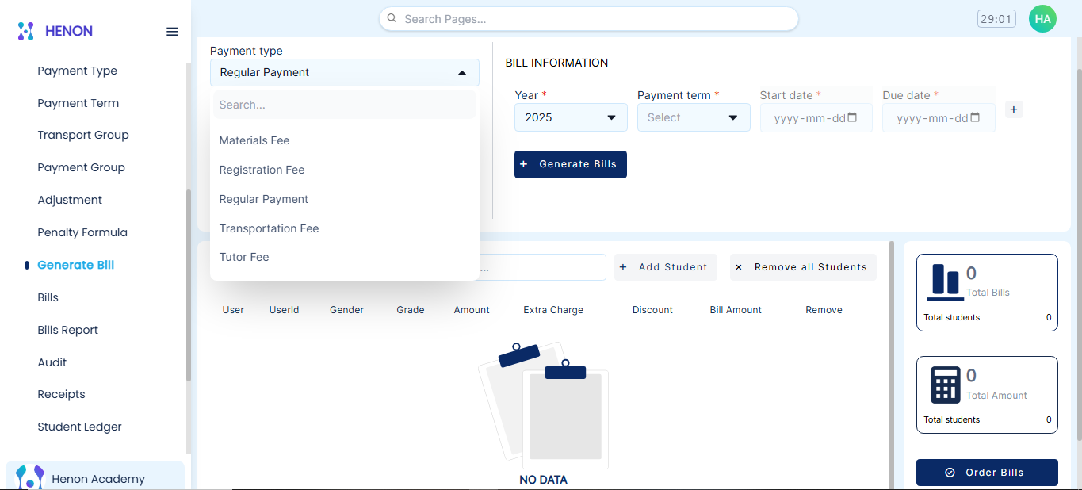This screenshot has height=490, width=1082.
Task: Open Adjustment in sidebar
Action: point(70,200)
